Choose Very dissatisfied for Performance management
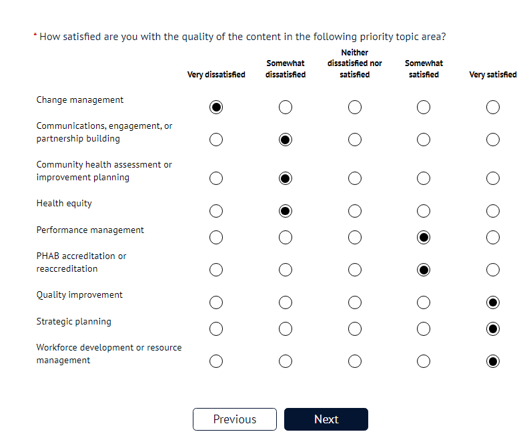This screenshot has width=527, height=444. pyautogui.click(x=216, y=237)
